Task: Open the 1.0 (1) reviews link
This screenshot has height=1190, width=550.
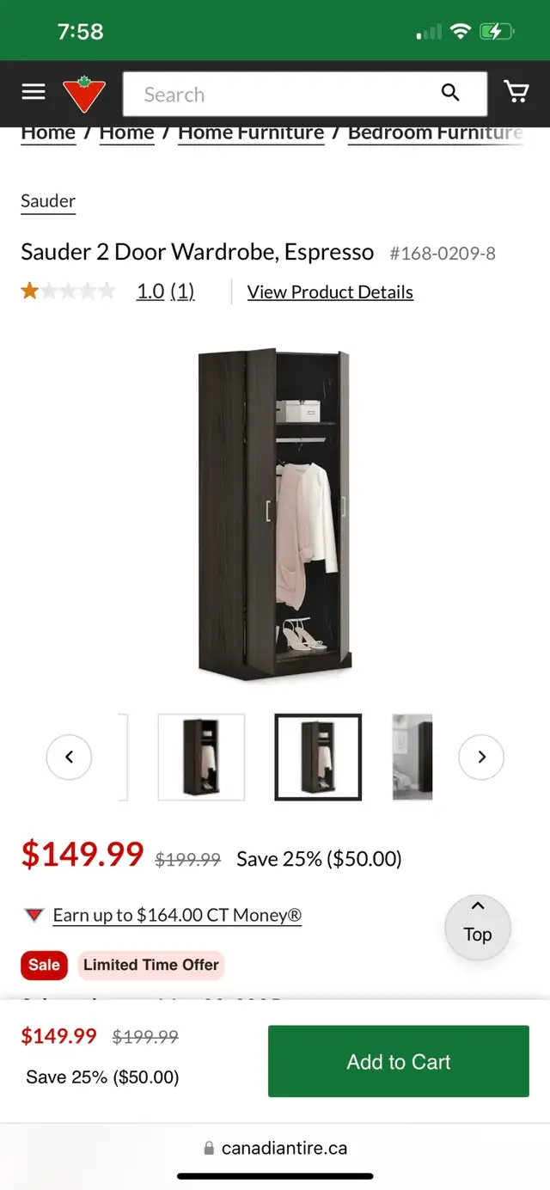Action: (166, 292)
